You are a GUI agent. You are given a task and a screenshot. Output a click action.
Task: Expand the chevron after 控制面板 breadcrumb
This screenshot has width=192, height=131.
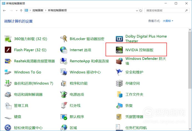pyautogui.click(x=46, y=10)
